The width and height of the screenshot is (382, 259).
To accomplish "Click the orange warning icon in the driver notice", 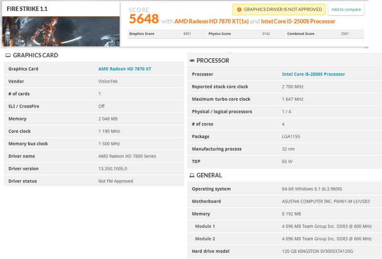I will tap(239, 10).
